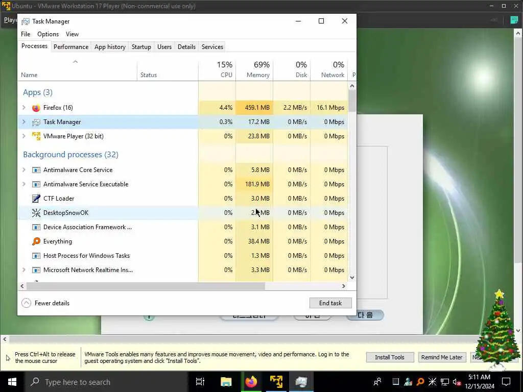
Task: Click the Background processes (32) group header
Action: 70,155
